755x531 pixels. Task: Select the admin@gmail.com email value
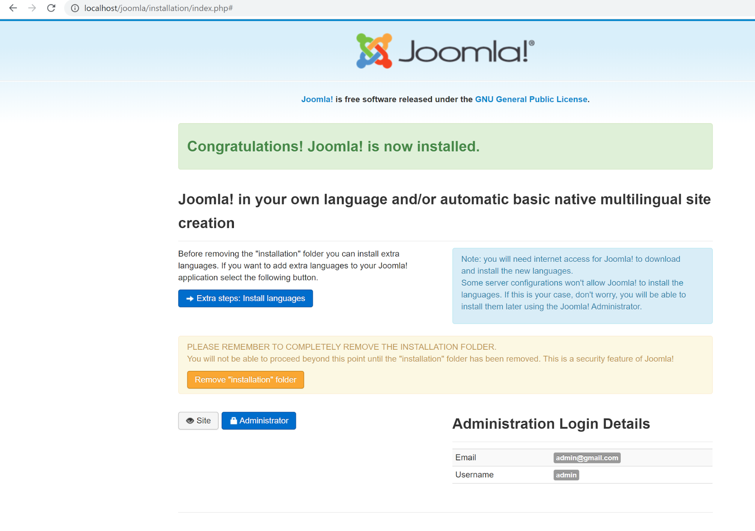pyautogui.click(x=587, y=458)
